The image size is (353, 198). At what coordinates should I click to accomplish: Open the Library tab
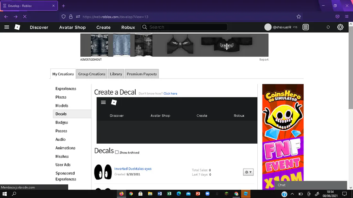point(116,74)
